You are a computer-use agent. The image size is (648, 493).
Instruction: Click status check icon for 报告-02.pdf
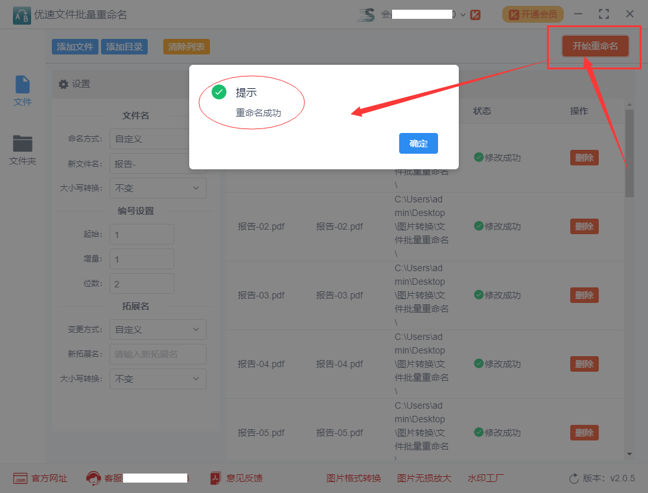point(479,226)
